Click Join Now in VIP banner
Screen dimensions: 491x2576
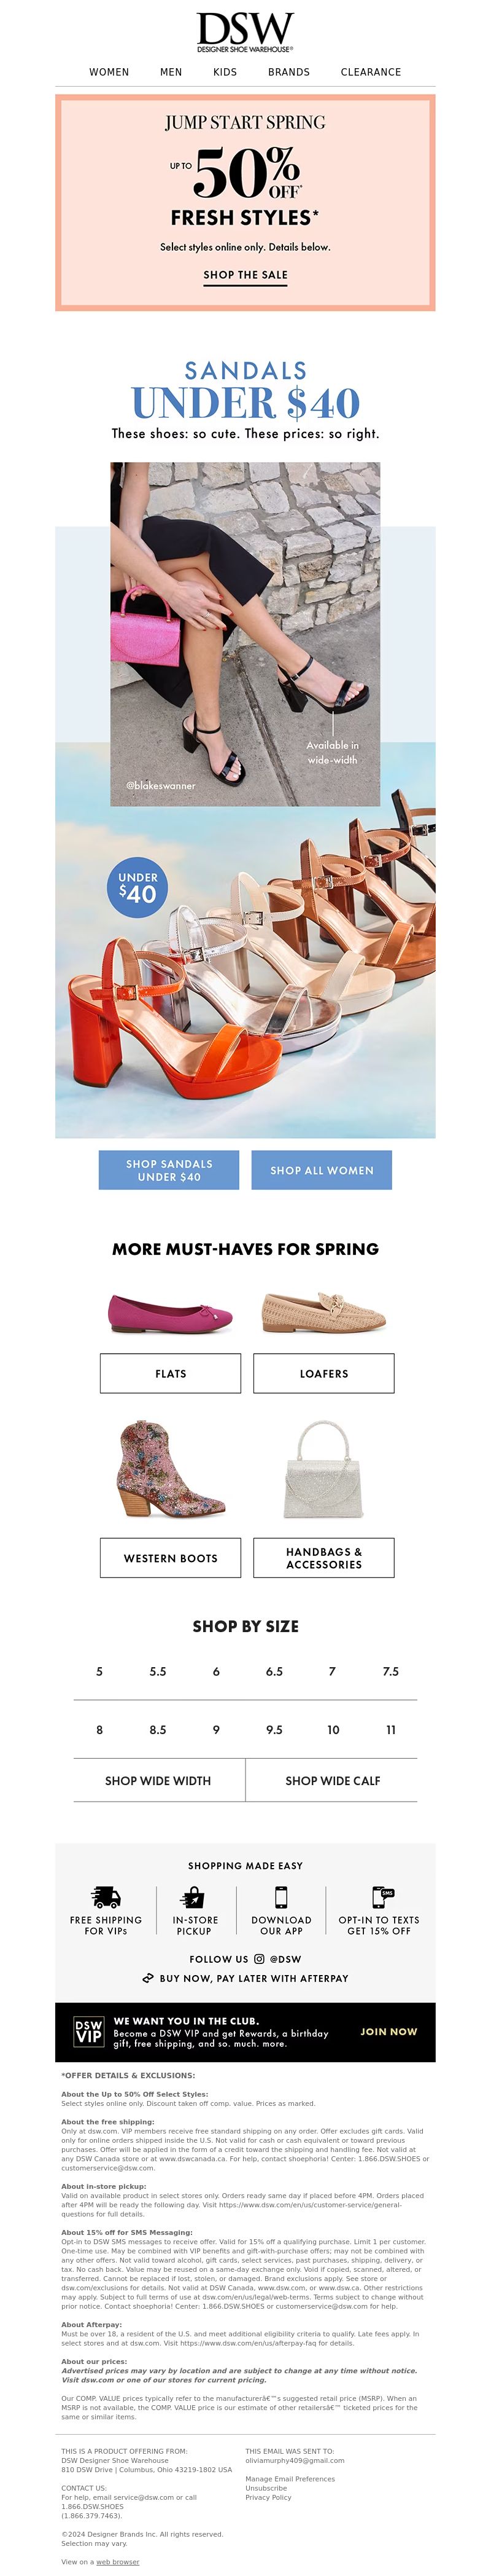[x=389, y=2031]
